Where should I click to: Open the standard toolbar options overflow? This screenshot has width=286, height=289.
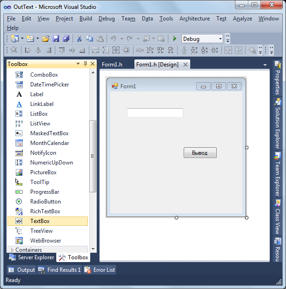228,39
